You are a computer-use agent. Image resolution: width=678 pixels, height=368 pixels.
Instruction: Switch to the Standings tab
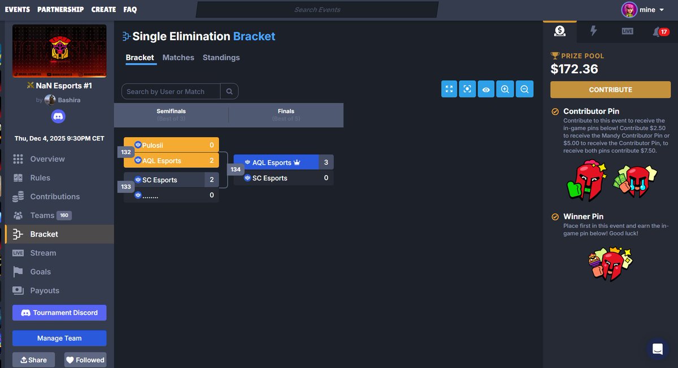[x=221, y=58]
